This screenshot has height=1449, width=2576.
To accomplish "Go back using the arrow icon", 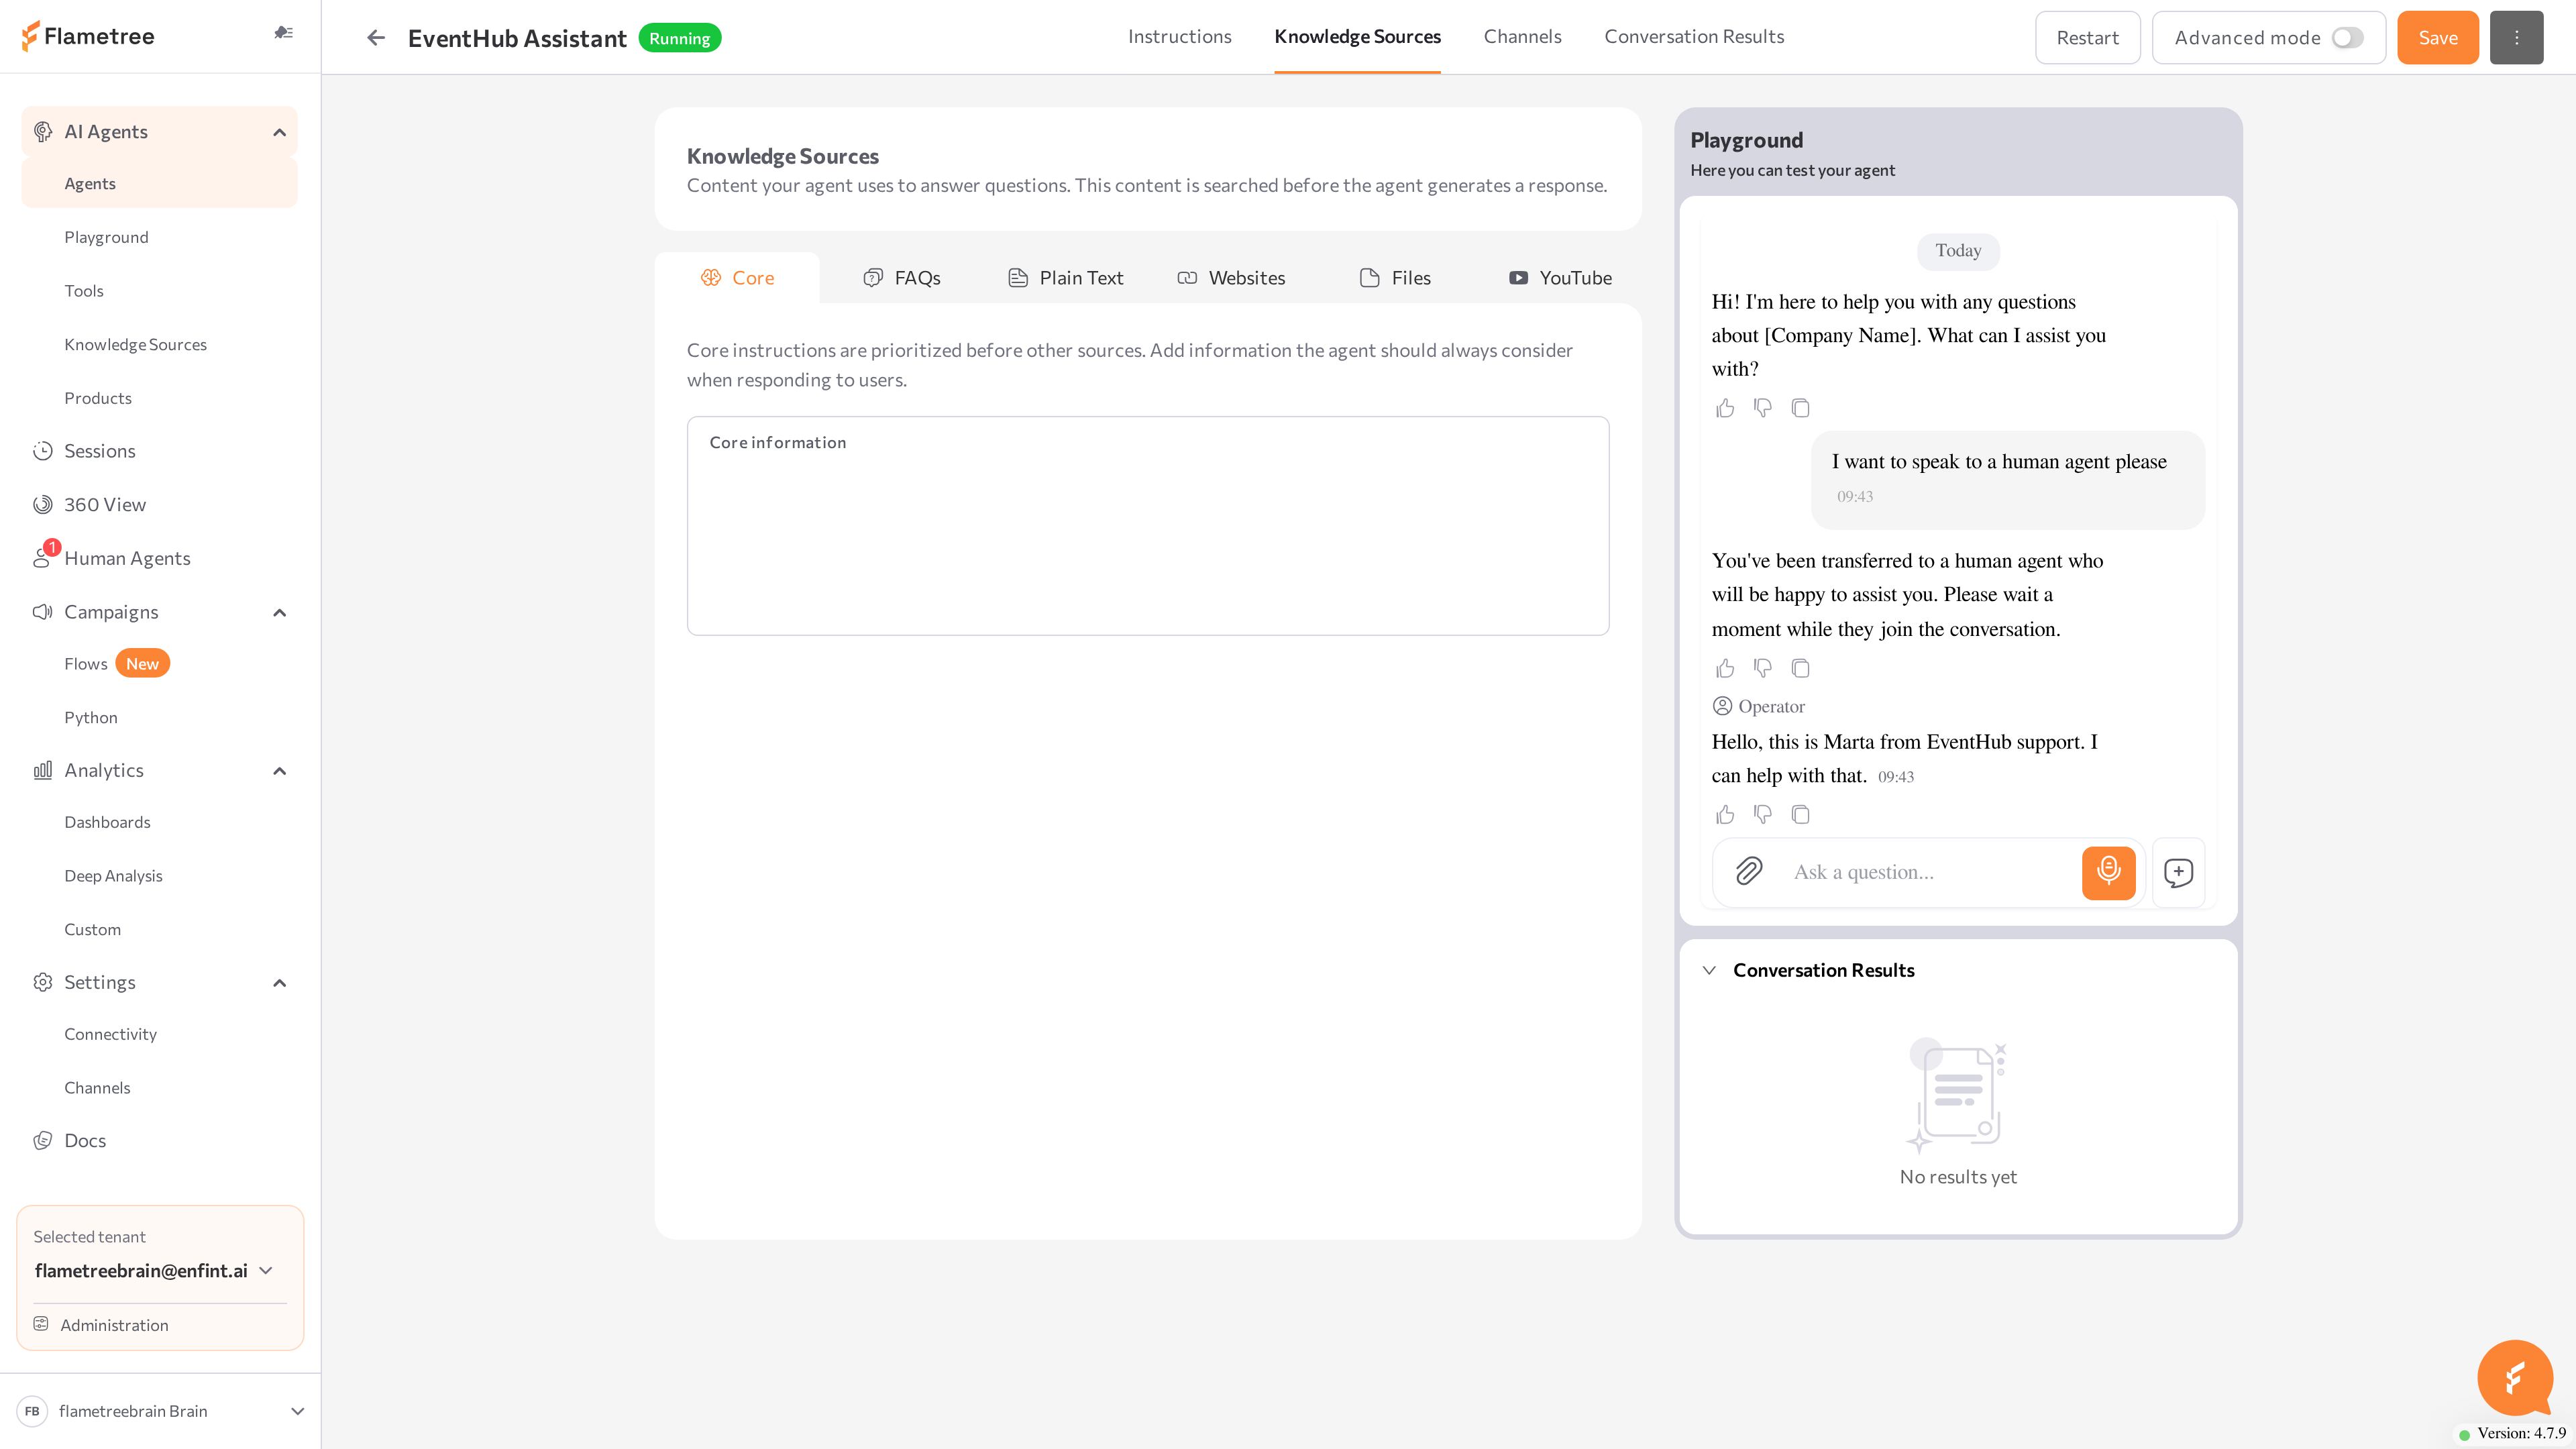I will click(x=376, y=38).
